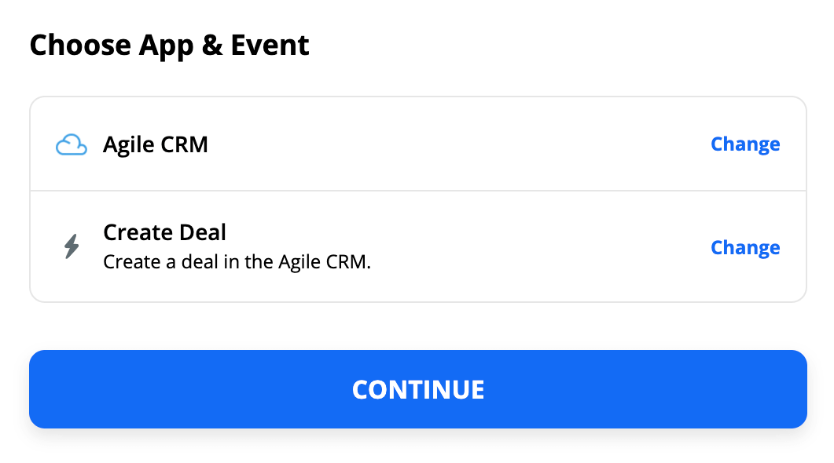
Task: Click empty space in the Agile CRM row
Action: point(457,144)
